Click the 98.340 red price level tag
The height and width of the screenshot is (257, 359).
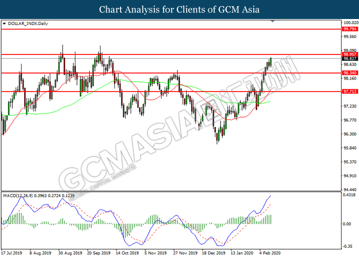point(350,73)
